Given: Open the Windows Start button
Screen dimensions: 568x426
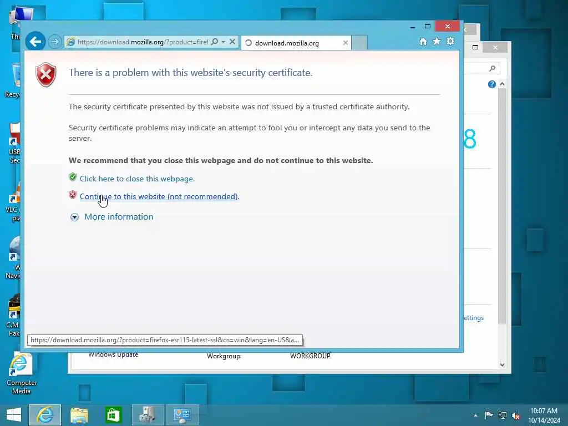Looking at the screenshot, I should [14, 415].
